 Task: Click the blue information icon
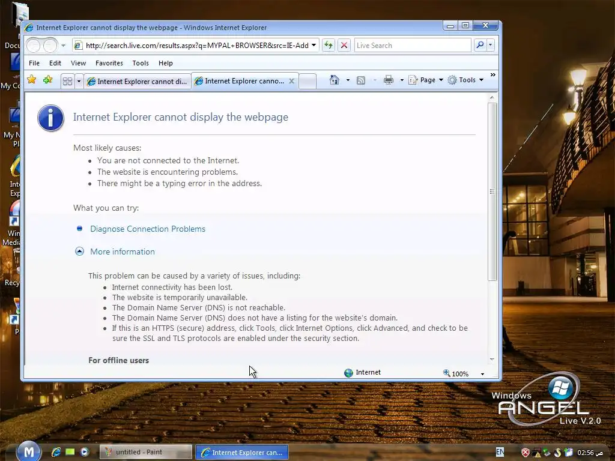(x=50, y=118)
